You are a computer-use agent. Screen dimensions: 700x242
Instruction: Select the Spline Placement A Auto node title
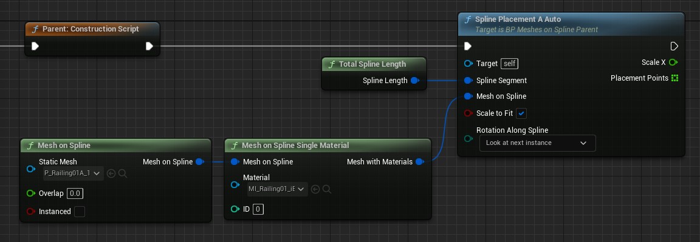point(518,19)
